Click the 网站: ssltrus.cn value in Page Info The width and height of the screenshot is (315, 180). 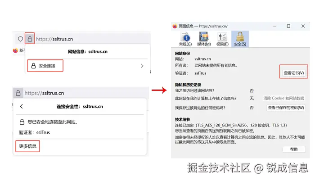(202, 59)
